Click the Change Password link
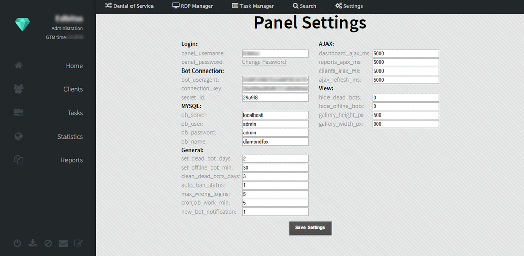This screenshot has height=256, width=524. coord(264,62)
